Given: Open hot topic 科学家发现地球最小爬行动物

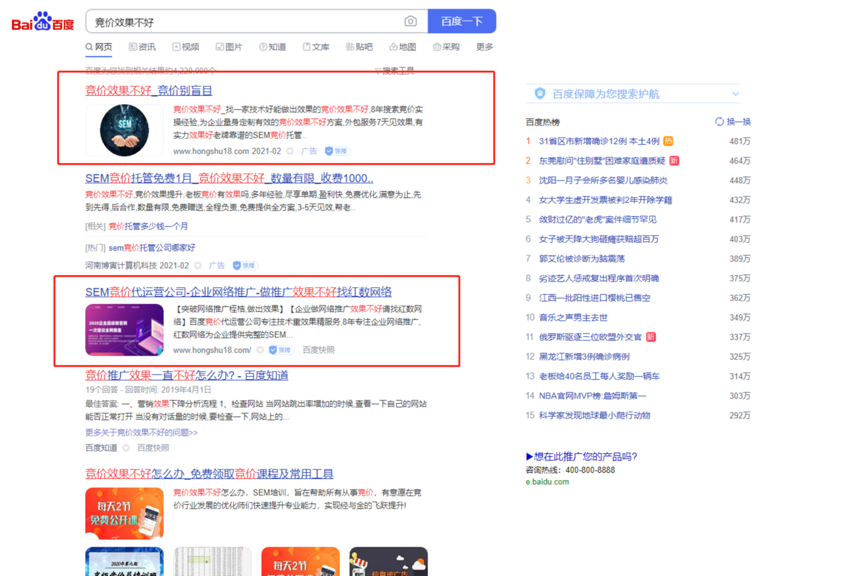Looking at the screenshot, I should (594, 416).
